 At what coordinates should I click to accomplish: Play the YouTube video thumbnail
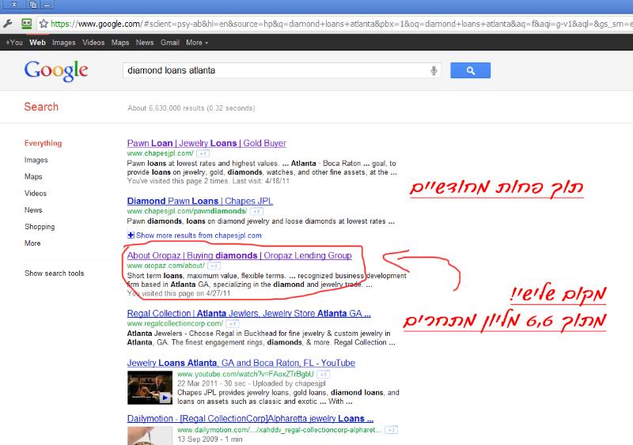tap(150, 388)
